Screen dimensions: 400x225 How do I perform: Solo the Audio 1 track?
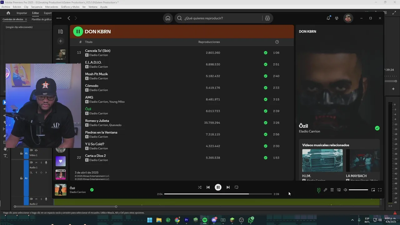point(41,162)
